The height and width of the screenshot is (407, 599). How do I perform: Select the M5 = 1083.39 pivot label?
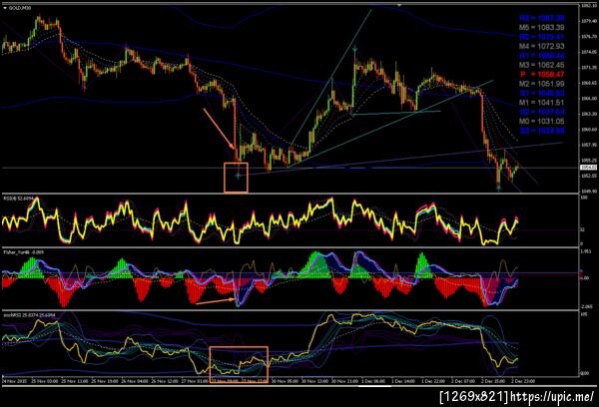[541, 28]
